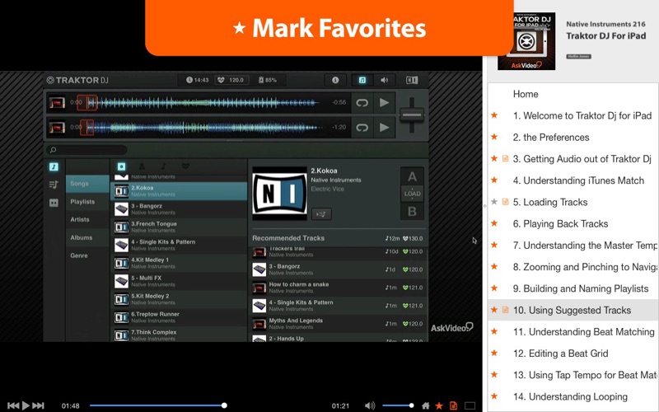The image size is (659, 412).
Task: Click the Traktor DJ info button
Action: point(335,80)
